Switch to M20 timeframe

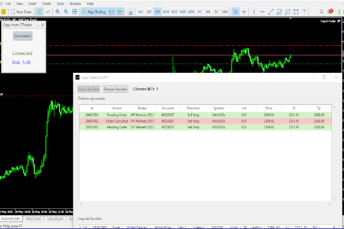point(183,12)
